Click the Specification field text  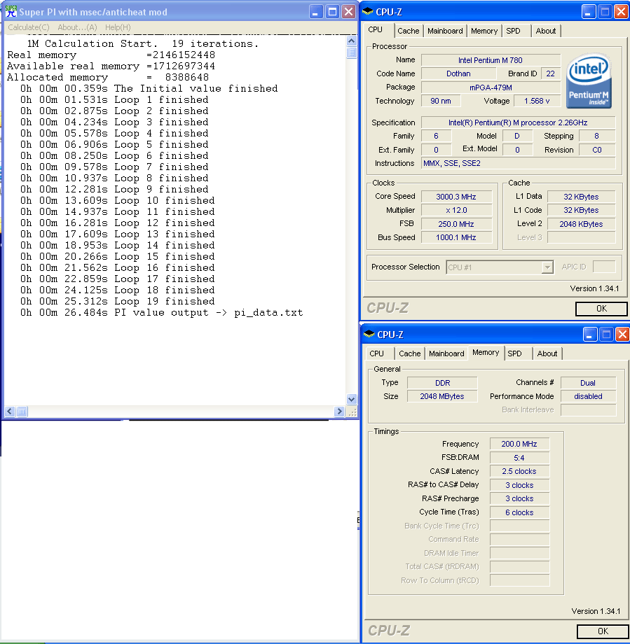click(518, 122)
